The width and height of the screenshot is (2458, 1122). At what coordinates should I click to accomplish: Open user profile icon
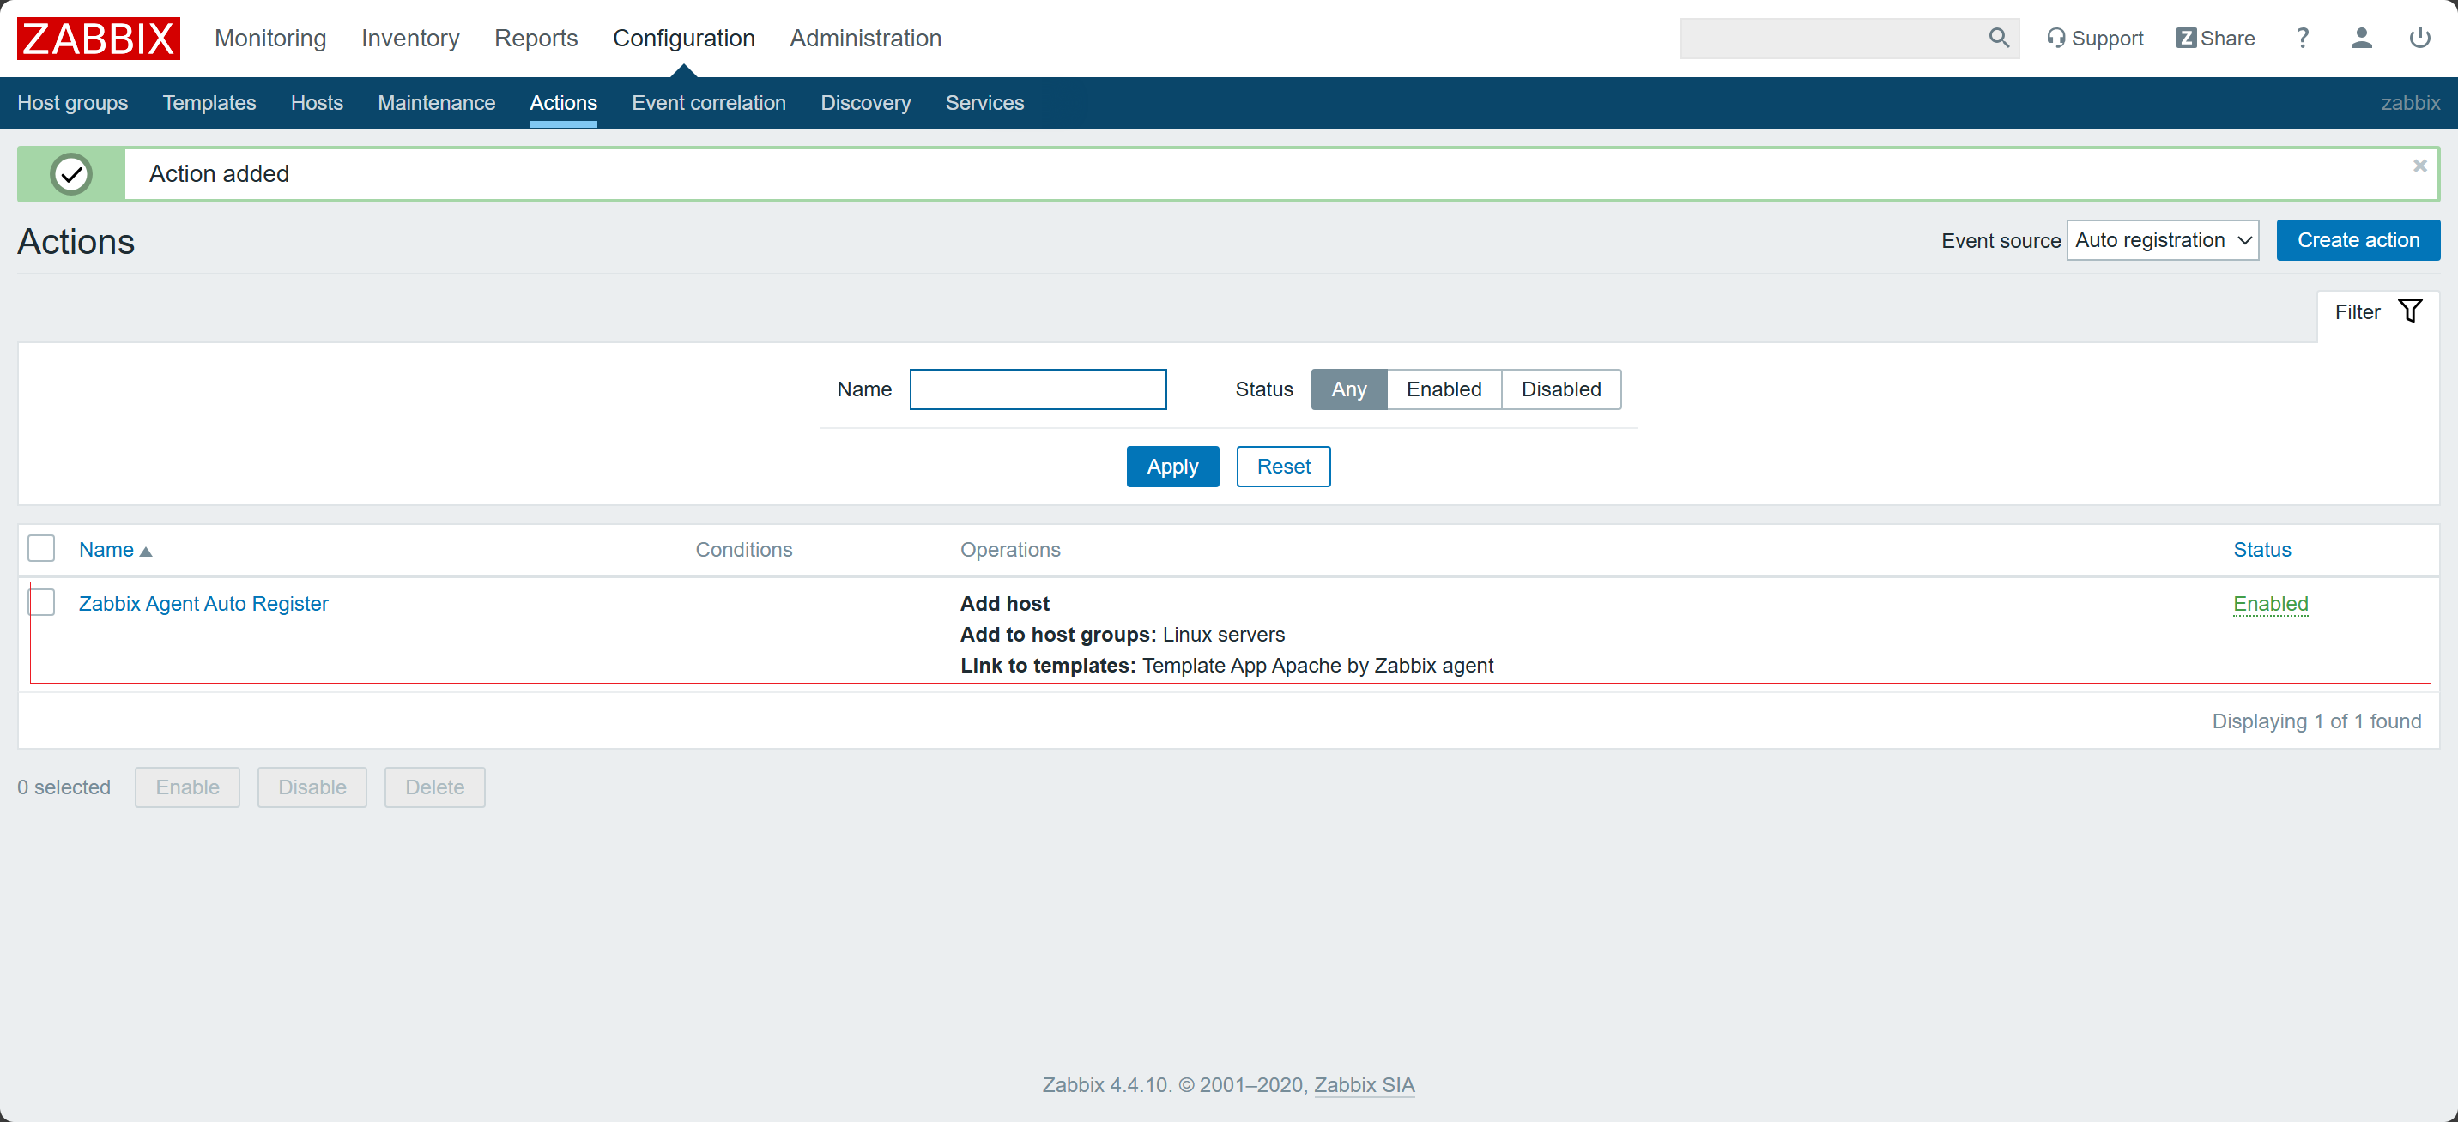2361,38
